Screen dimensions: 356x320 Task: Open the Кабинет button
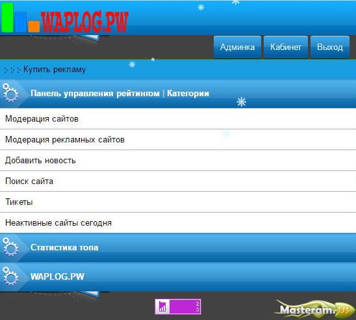point(286,47)
